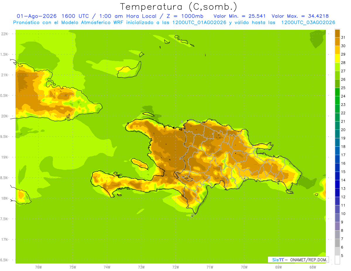Click the 17N latitude axis label

5,239
